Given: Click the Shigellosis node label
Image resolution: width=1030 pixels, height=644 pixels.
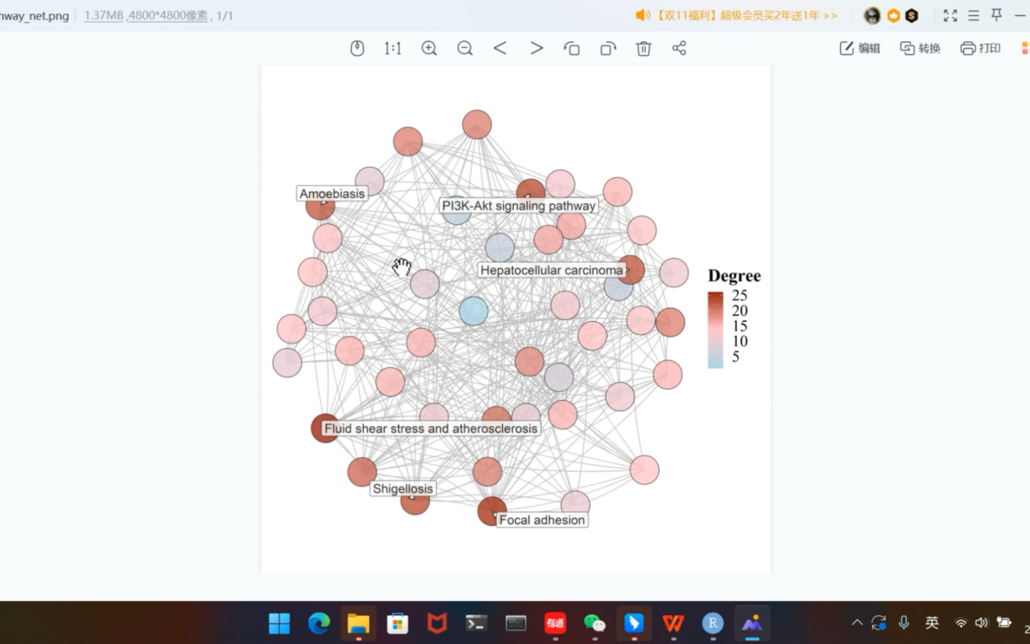Looking at the screenshot, I should click(x=402, y=488).
